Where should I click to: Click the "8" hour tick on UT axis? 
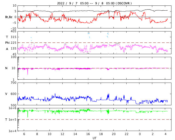coord(37,134)
